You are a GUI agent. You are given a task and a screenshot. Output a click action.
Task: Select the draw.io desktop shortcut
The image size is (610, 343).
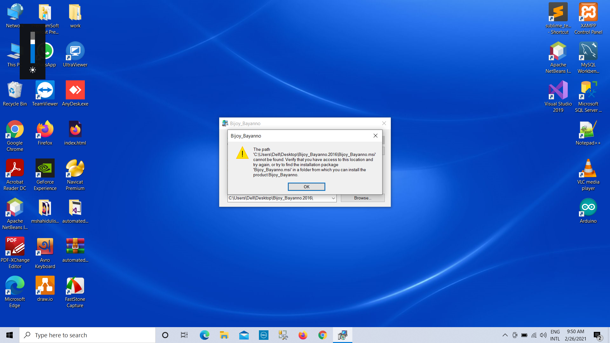click(45, 289)
